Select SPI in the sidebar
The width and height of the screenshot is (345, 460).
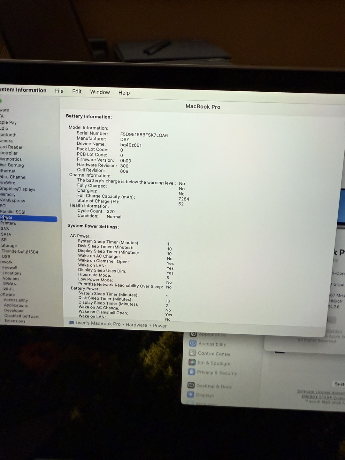(4, 240)
